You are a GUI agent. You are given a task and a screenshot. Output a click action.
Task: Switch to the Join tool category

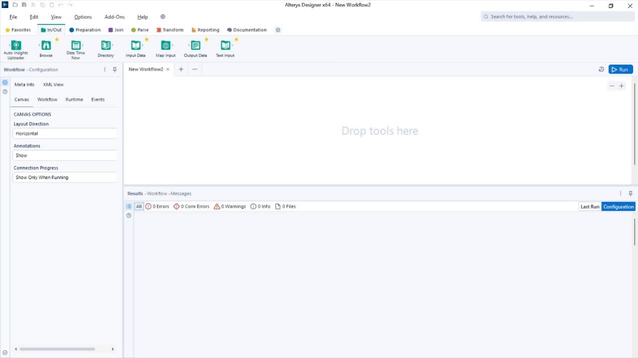(x=116, y=30)
